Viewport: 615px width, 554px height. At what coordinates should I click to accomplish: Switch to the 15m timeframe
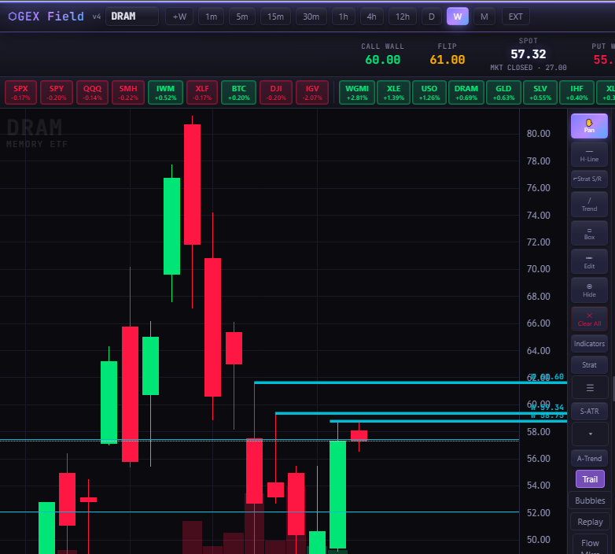[275, 17]
